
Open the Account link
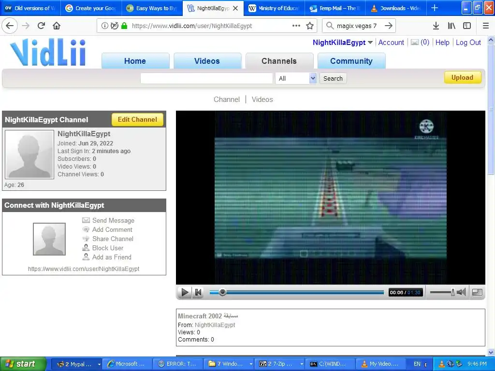391,43
